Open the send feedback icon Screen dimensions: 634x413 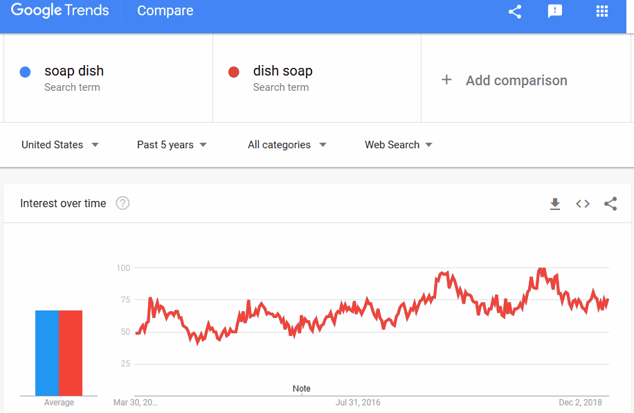[x=555, y=11]
